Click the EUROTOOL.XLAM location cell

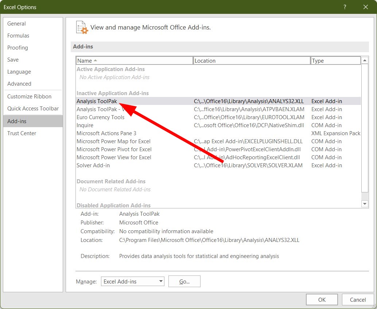(249, 117)
